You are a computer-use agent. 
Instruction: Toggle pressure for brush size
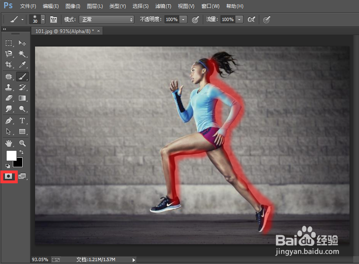click(x=267, y=19)
